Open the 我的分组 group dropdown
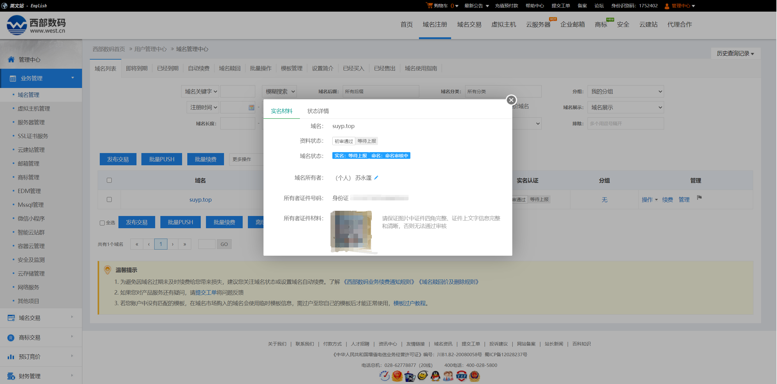 coord(625,91)
